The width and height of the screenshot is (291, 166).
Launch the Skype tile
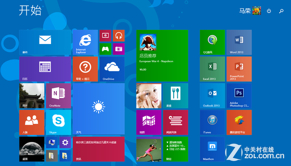(x=59, y=122)
